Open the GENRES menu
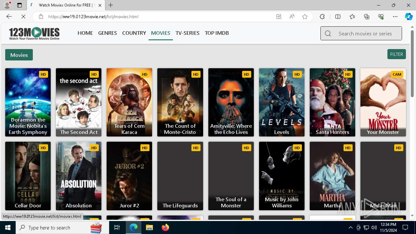 pyautogui.click(x=108, y=33)
